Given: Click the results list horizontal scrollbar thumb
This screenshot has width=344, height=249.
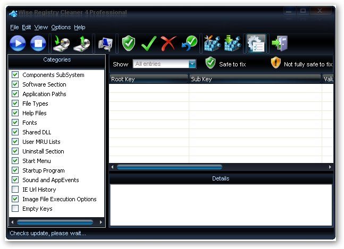Looking at the screenshot, I should coord(170,167).
